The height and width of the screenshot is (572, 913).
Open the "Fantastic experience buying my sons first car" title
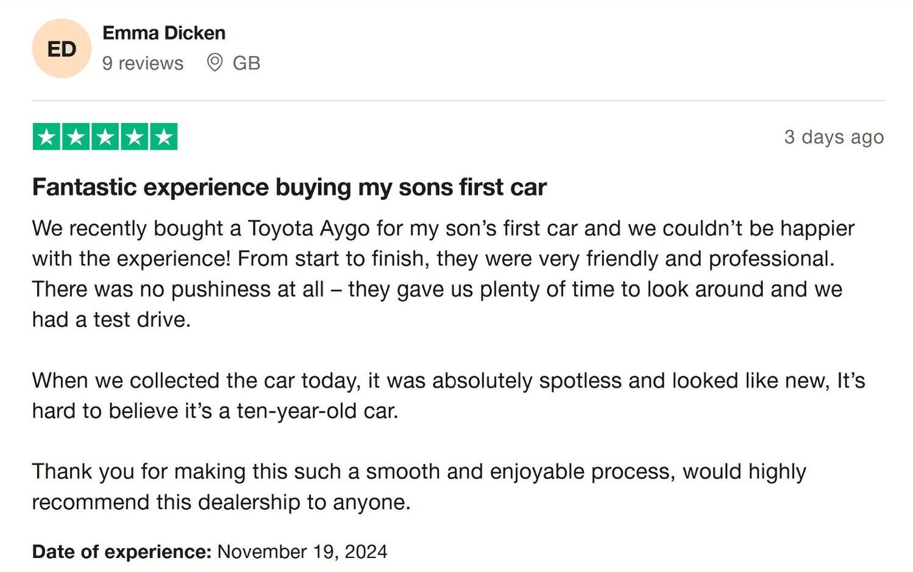289,187
